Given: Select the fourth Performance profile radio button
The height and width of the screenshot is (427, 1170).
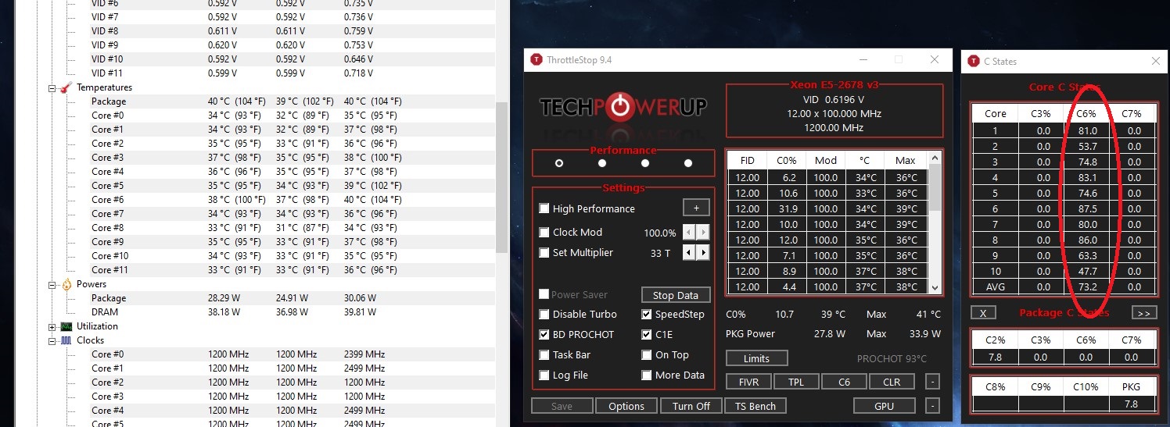Looking at the screenshot, I should pos(688,163).
